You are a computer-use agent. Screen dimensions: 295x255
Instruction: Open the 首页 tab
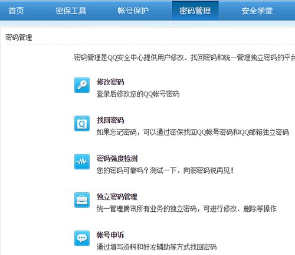pyautogui.click(x=16, y=11)
